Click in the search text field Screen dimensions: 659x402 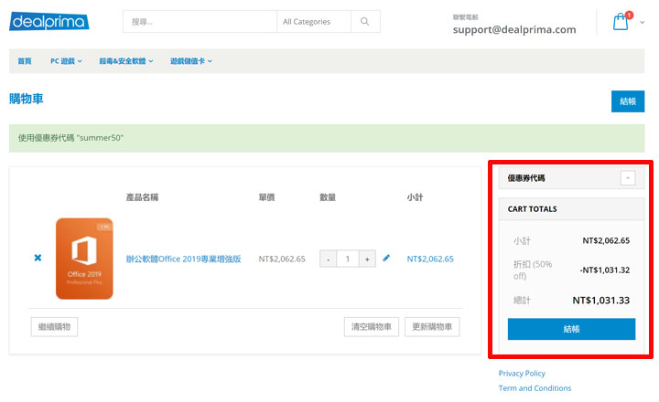(200, 22)
